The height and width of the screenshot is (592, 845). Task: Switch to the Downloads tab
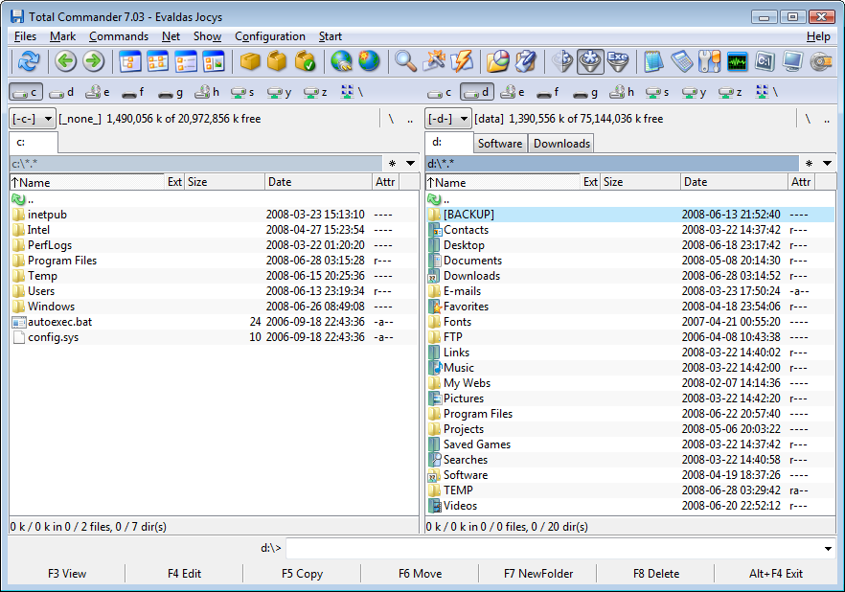click(x=561, y=144)
